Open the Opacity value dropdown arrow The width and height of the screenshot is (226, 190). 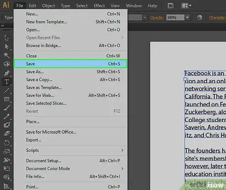tap(187, 17)
